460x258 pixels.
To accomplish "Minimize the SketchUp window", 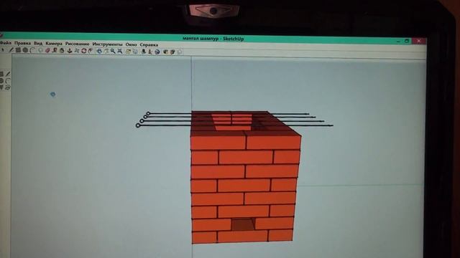I will click(398, 41).
